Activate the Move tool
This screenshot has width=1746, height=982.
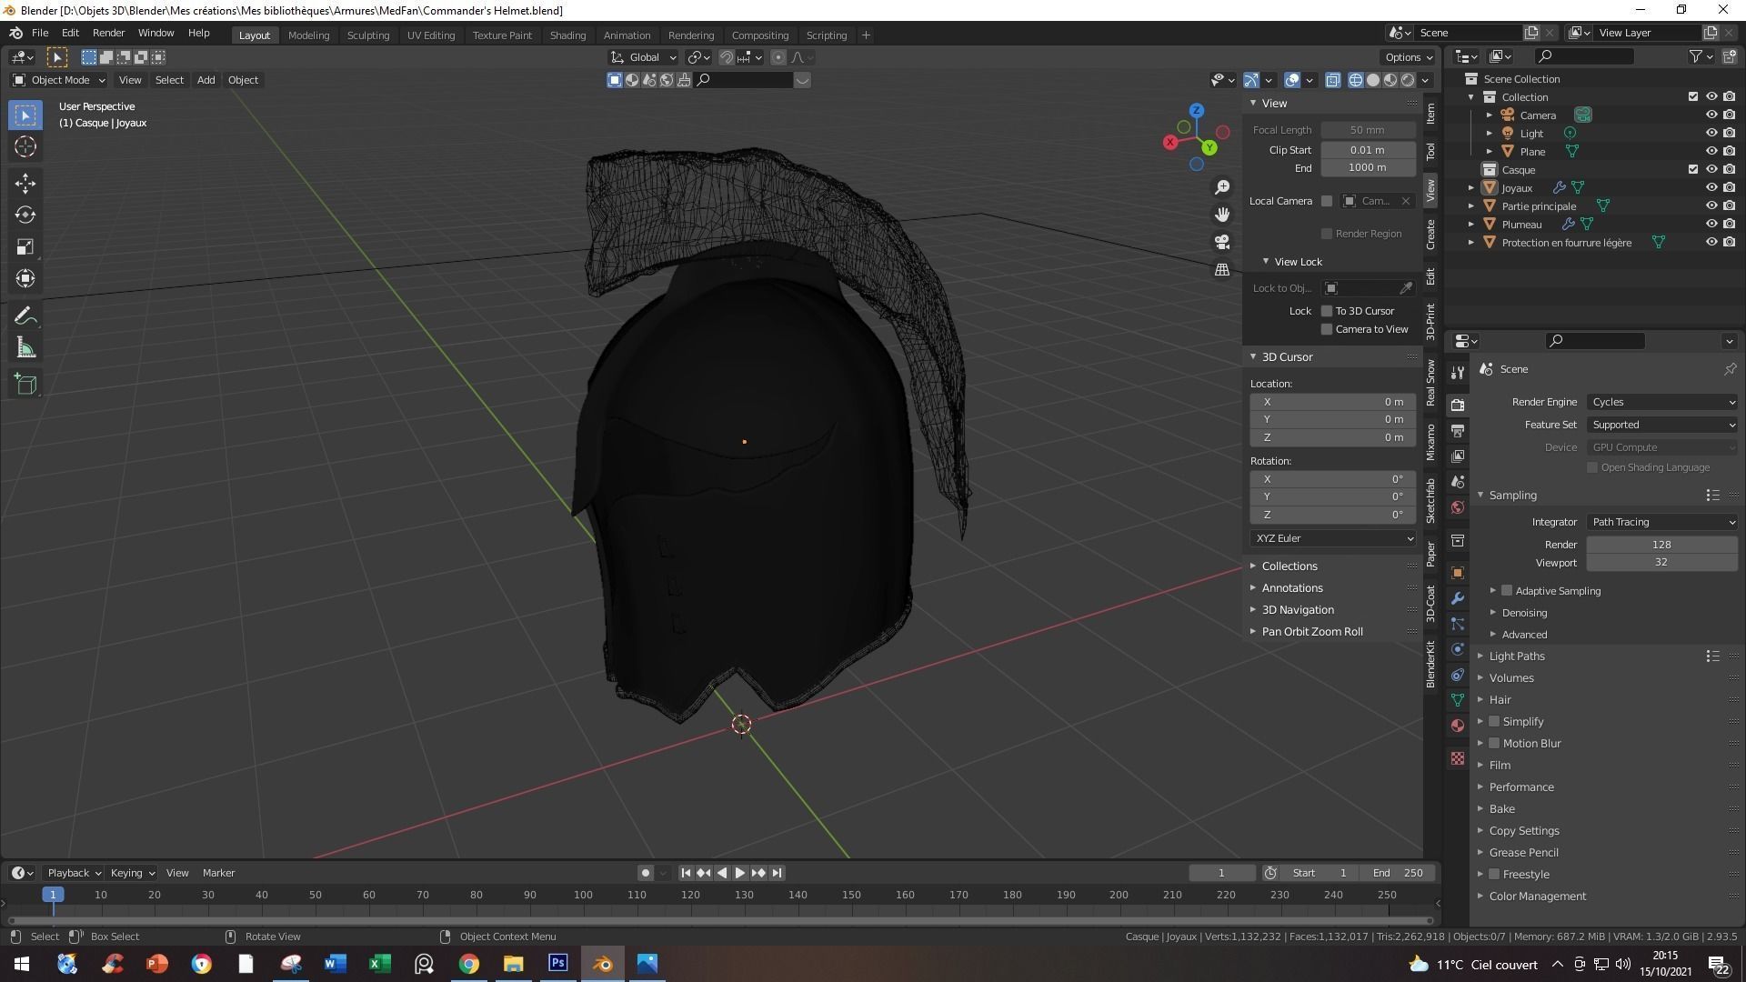pos(25,183)
